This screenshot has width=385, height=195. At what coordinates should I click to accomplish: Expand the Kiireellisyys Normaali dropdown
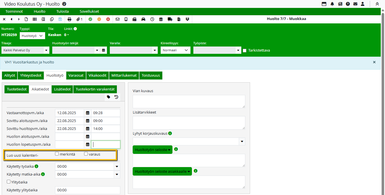[x=175, y=50]
